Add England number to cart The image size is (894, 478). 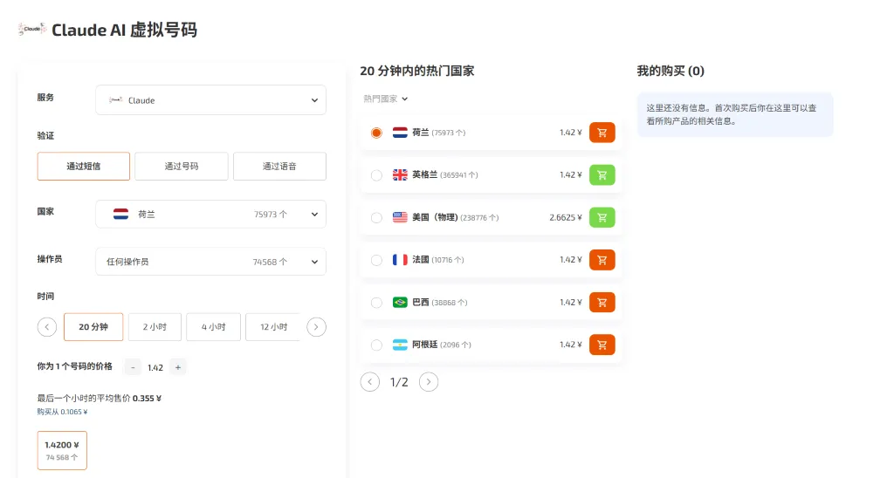coord(602,175)
